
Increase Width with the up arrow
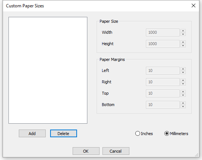[183, 30]
